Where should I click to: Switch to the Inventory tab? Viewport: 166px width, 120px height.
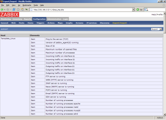[17, 19]
